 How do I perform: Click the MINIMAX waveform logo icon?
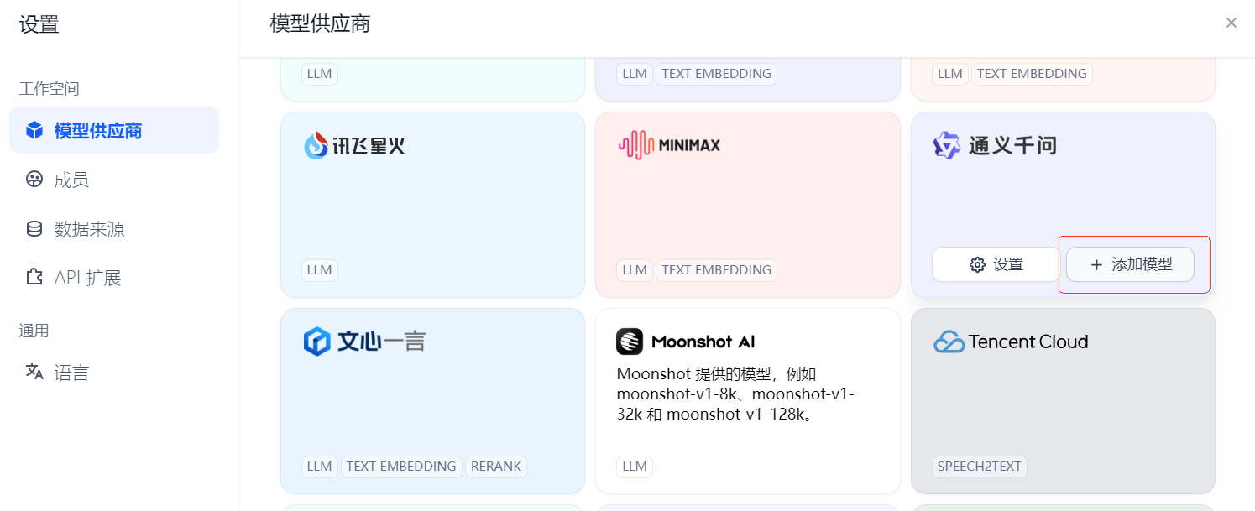635,145
